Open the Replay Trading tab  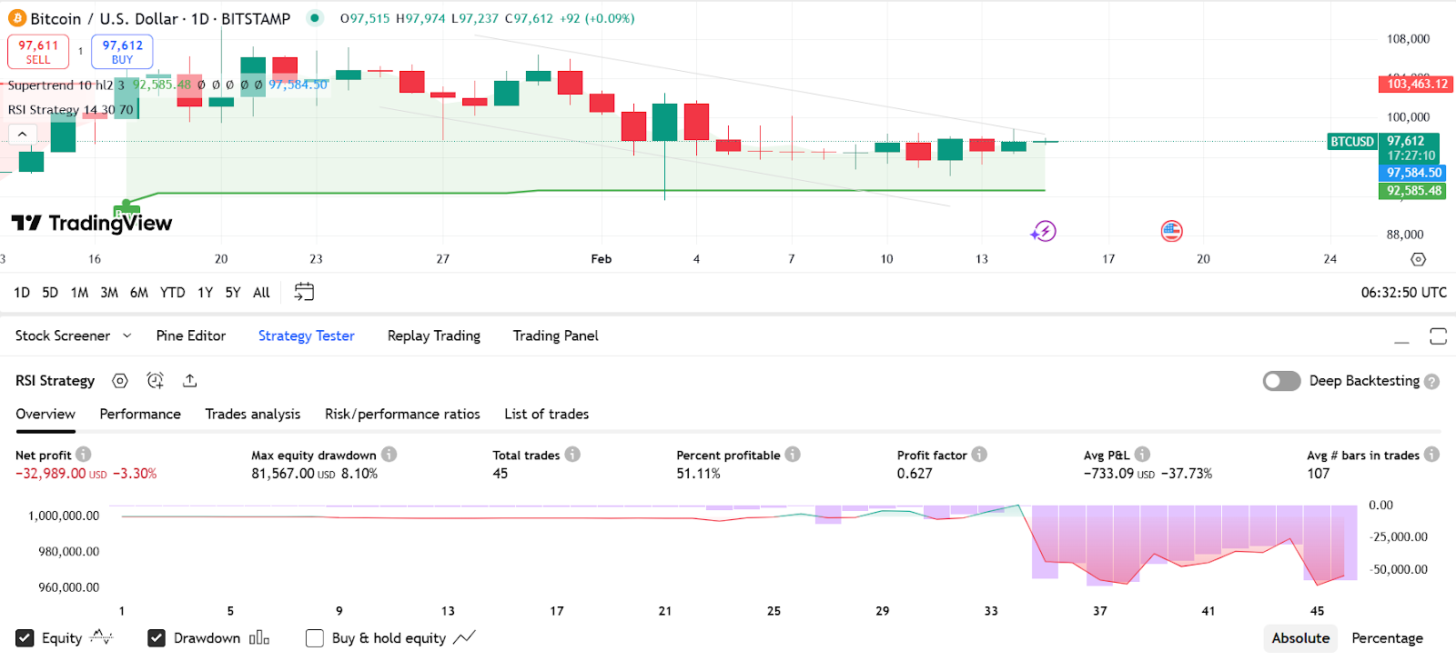click(x=434, y=336)
